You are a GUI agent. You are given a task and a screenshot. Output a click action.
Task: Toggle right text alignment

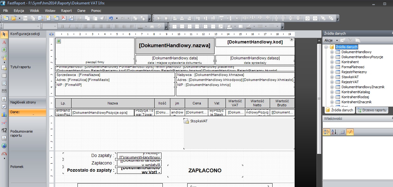101,26
